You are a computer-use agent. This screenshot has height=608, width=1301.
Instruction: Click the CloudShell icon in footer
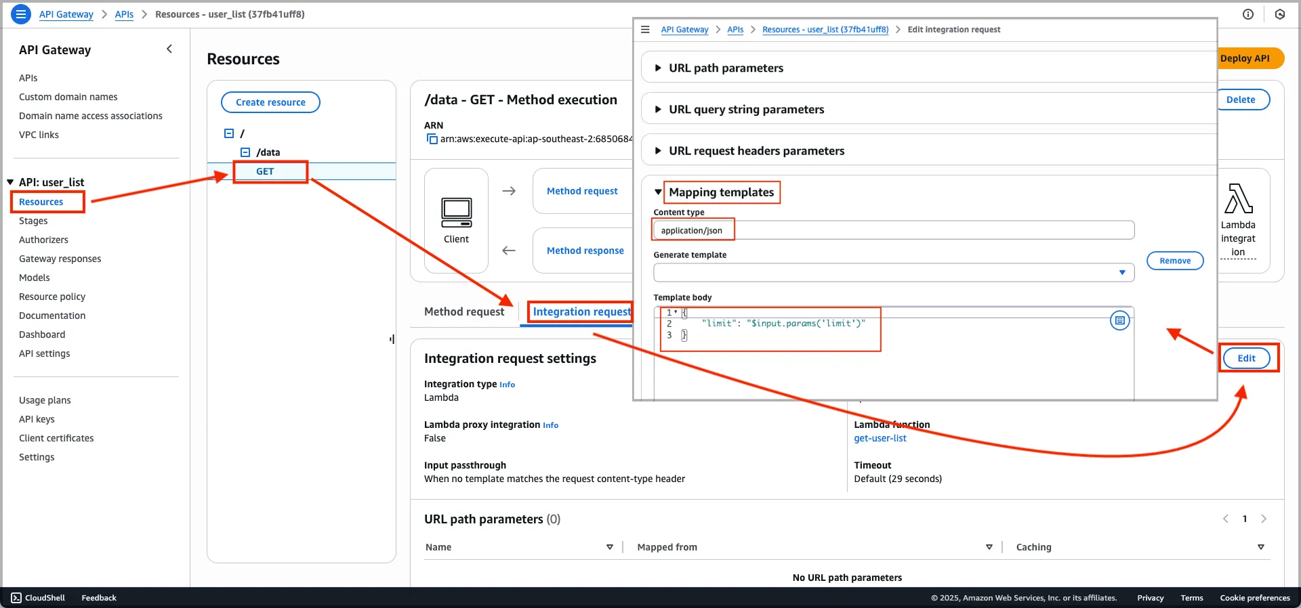point(16,598)
